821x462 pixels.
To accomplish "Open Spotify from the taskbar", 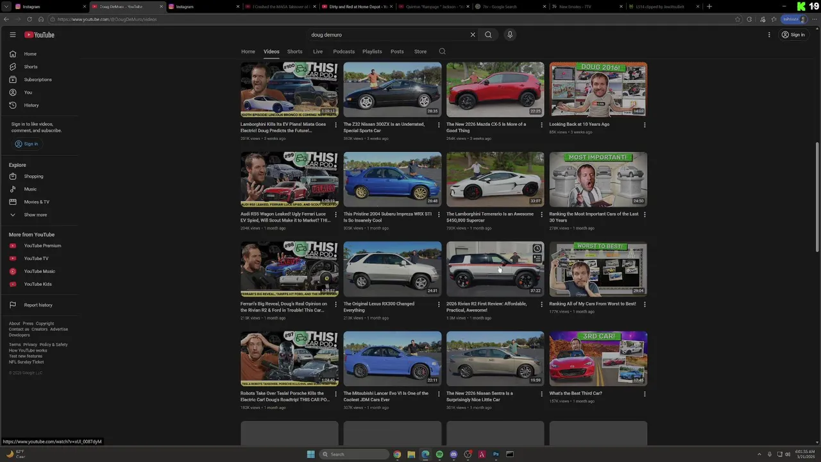I will click(439, 454).
